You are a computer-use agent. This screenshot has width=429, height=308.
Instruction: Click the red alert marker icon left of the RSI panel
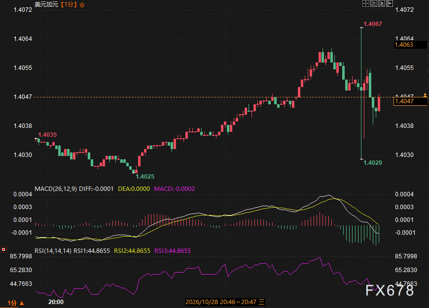click(x=3, y=249)
